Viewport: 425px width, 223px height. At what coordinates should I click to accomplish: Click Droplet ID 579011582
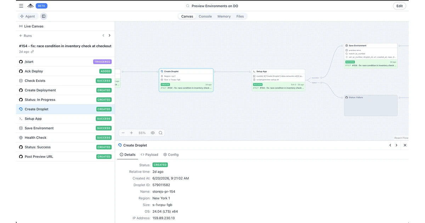click(x=161, y=185)
